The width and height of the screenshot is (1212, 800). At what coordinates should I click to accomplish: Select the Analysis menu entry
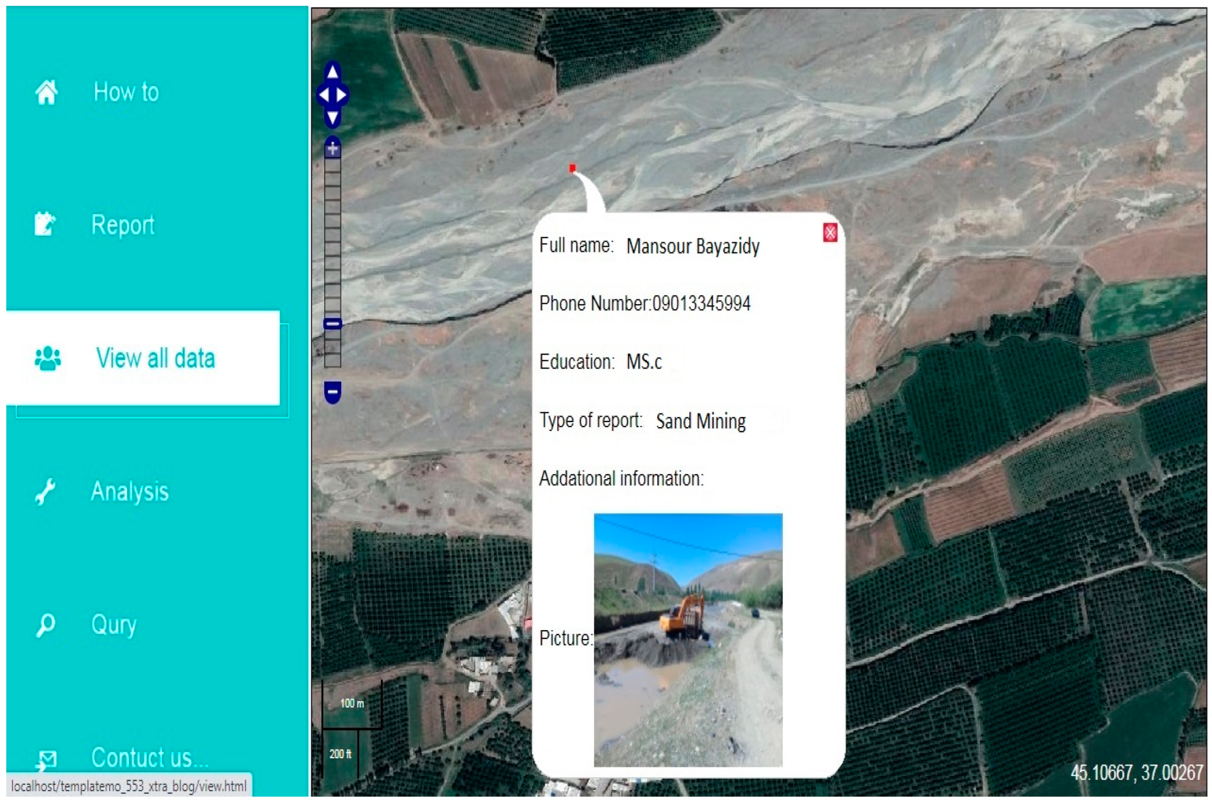pyautogui.click(x=130, y=492)
